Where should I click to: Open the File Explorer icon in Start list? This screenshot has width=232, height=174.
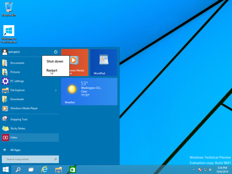click(5, 90)
